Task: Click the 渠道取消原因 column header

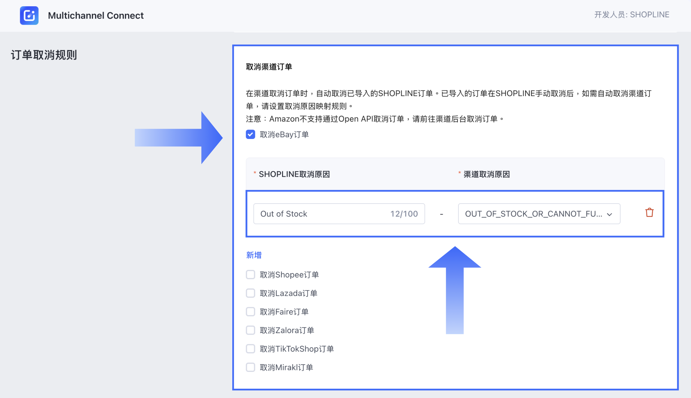Action: point(486,174)
